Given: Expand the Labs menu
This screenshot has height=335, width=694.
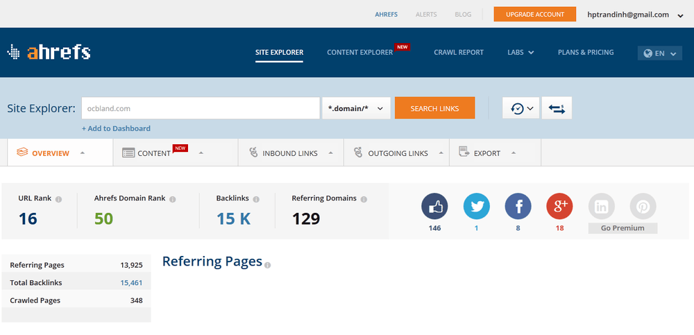Looking at the screenshot, I should pos(520,52).
